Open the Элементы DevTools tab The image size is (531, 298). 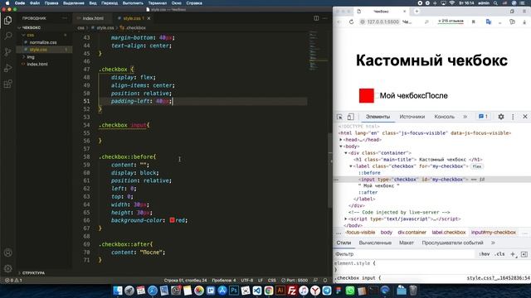pyautogui.click(x=378, y=117)
